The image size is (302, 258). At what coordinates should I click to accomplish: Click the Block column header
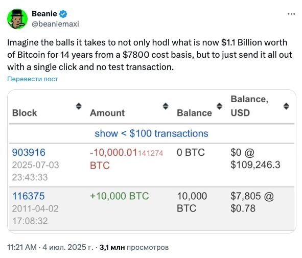click(25, 113)
